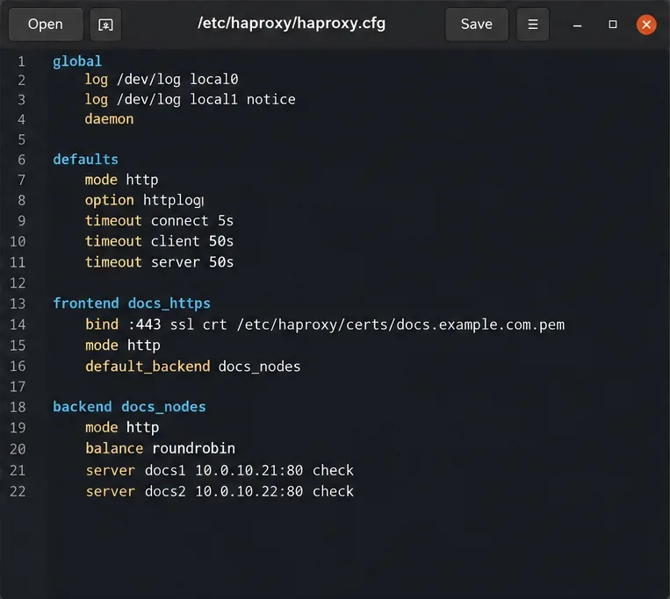Screen dimensions: 670x599
Task: Click the frontend docs_https header
Action: point(132,303)
